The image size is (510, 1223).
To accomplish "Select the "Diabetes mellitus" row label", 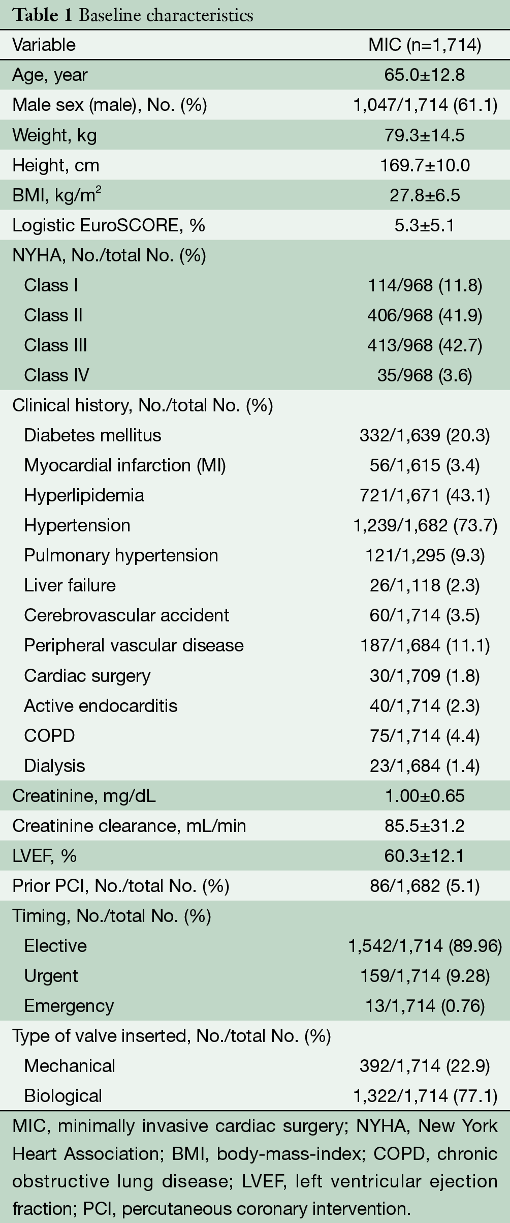I will pyautogui.click(x=92, y=435).
